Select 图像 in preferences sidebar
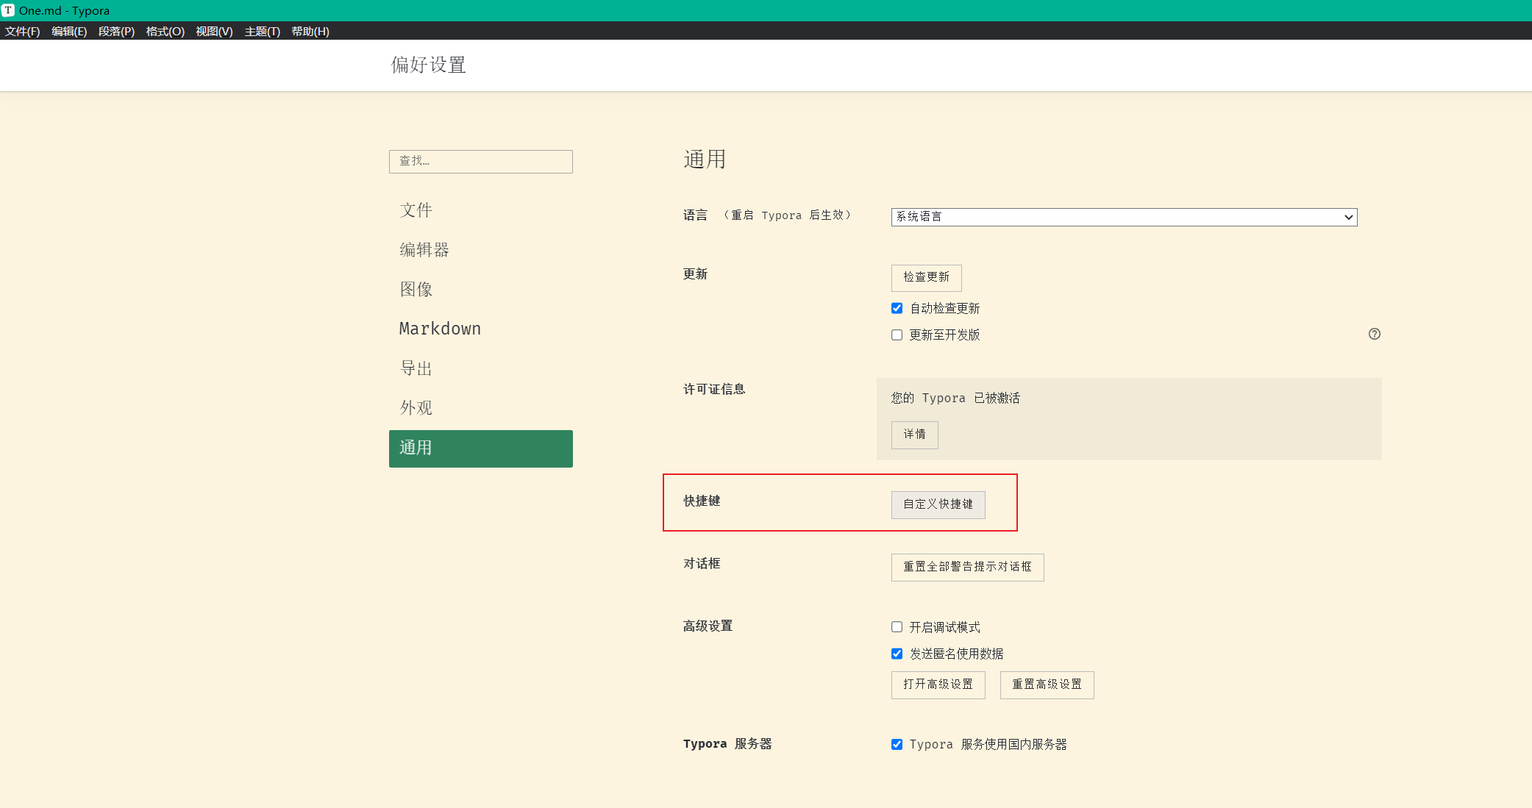 pyautogui.click(x=480, y=290)
